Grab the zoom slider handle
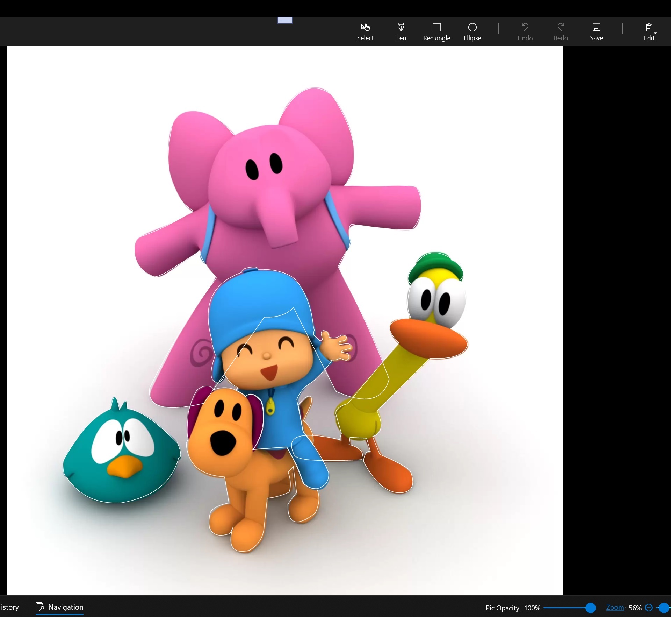Image resolution: width=671 pixels, height=617 pixels. (663, 608)
